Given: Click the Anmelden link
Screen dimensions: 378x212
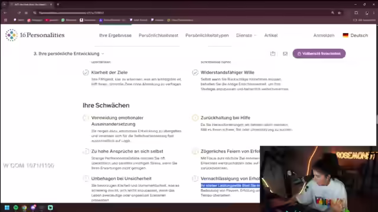Looking at the screenshot, I should [x=324, y=35].
